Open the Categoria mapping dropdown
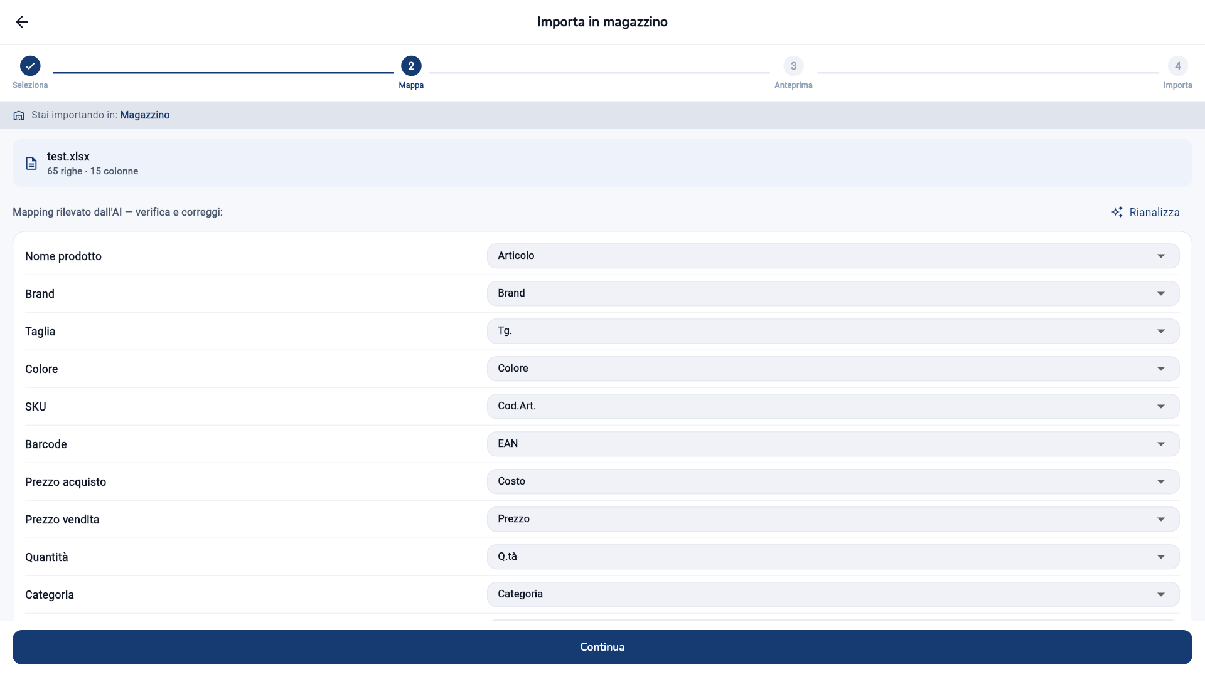Screen dimensions: 1205x677 tap(833, 594)
